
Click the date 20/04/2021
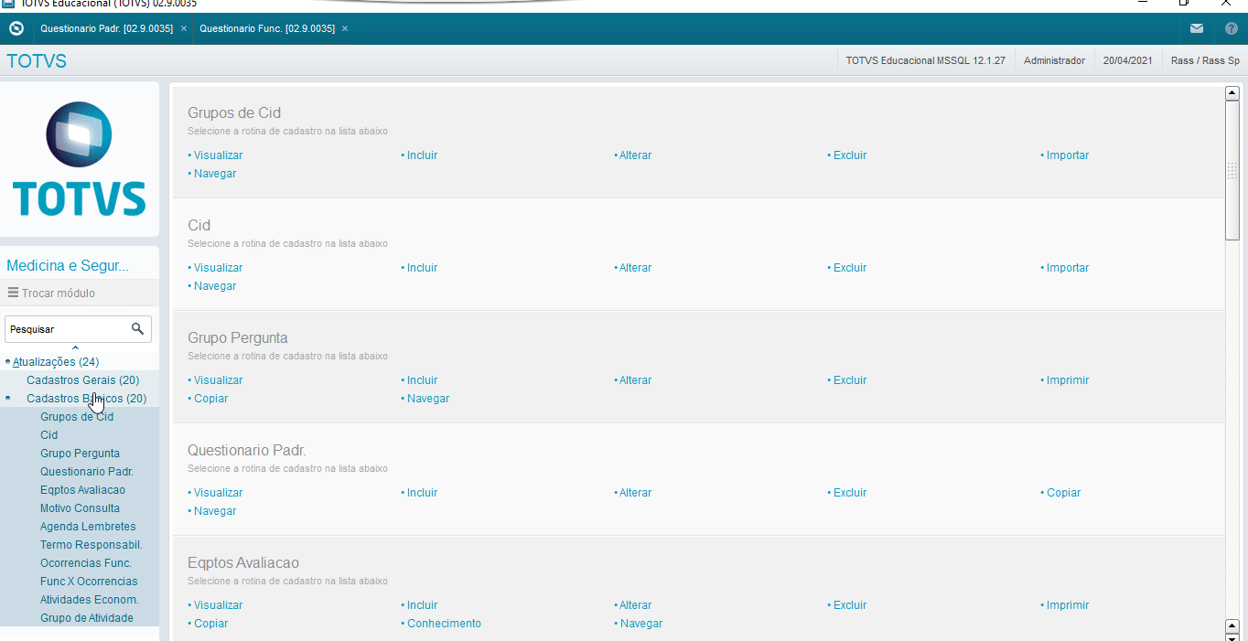click(1127, 60)
